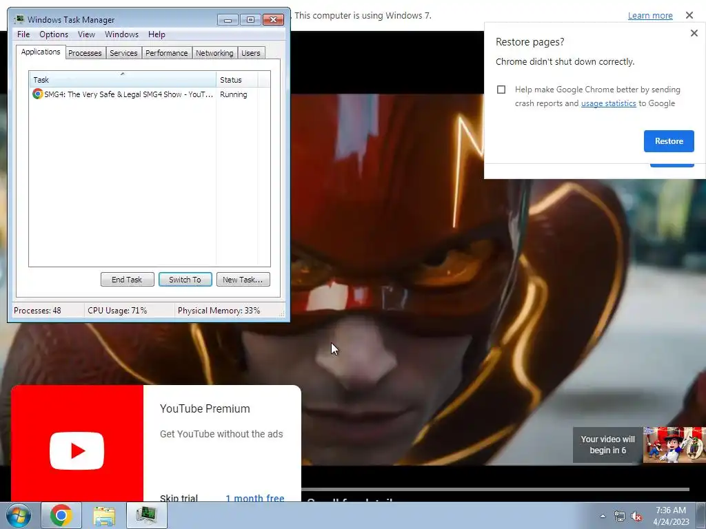The image size is (706, 529).
Task: Click Your video will begin countdown
Action: click(607, 445)
